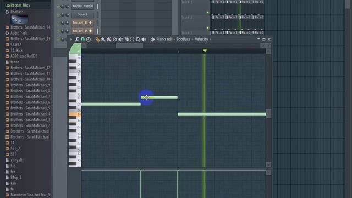Viewport: 352px width, 198px height.
Task: Click the long note starting at left edge
Action: 111,104
